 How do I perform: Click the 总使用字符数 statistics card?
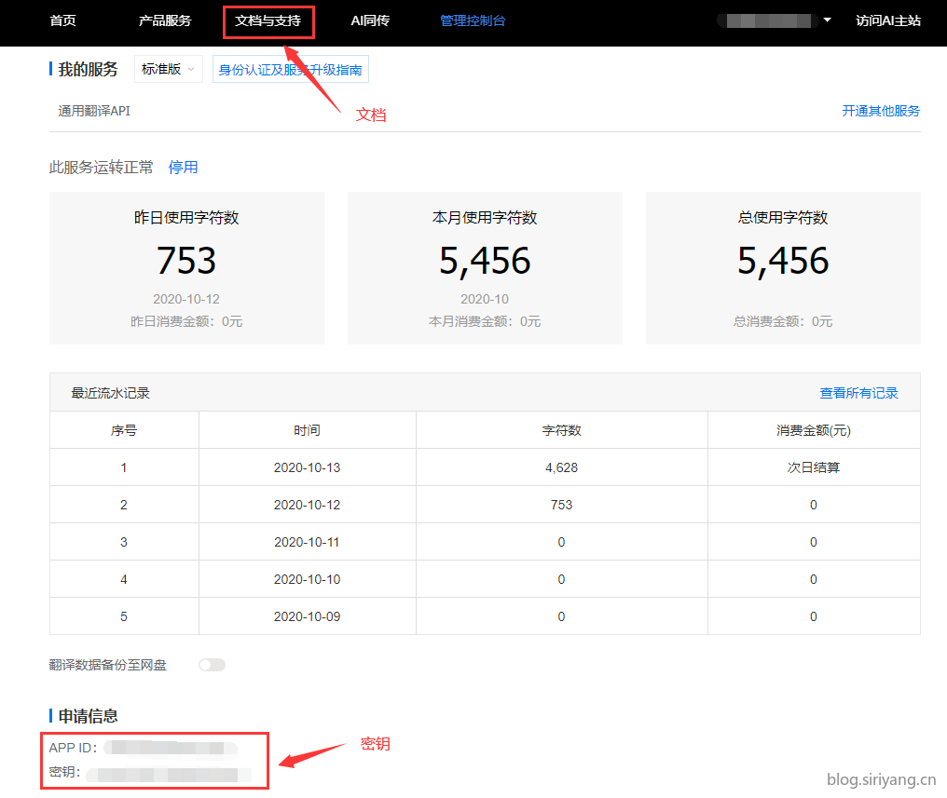point(783,268)
